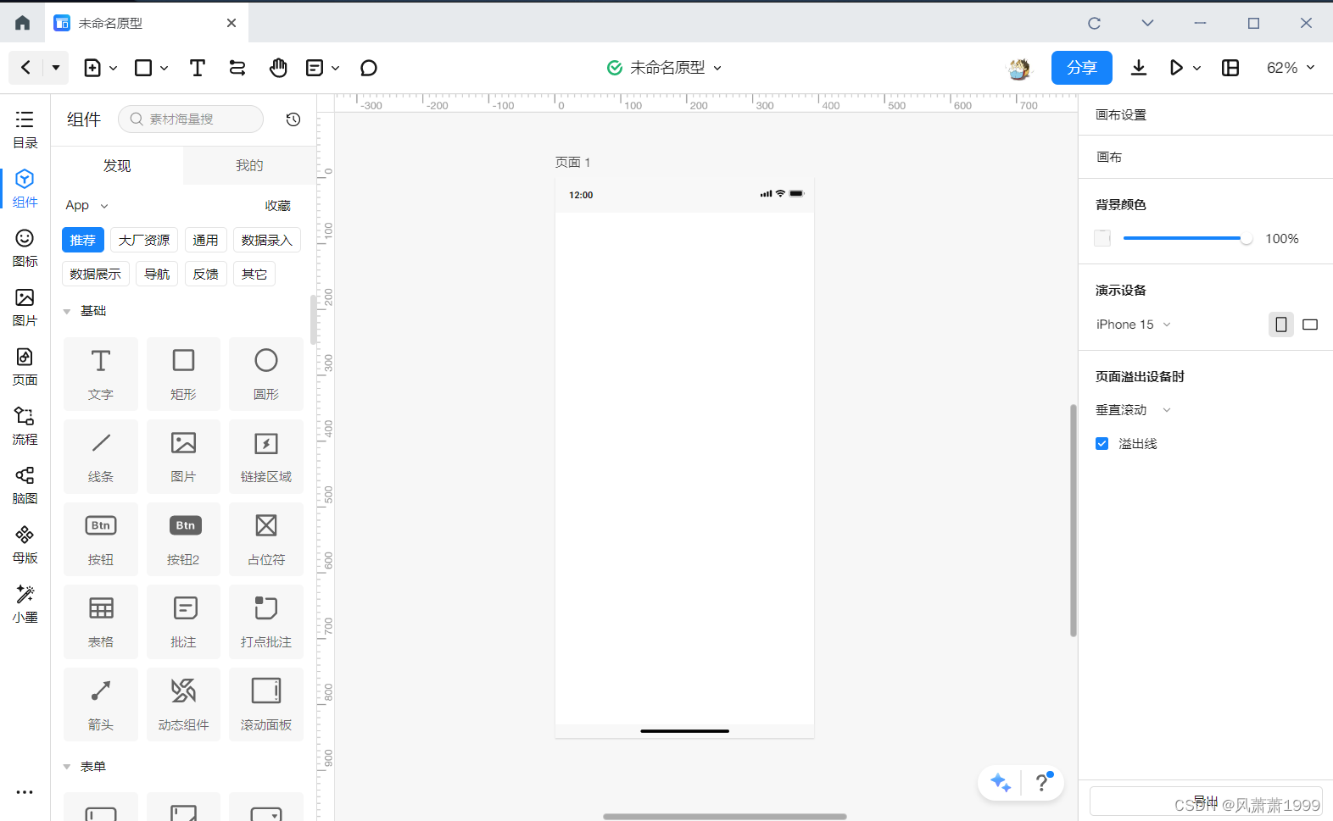Insert the 矩形 rectangle component

pos(183,374)
